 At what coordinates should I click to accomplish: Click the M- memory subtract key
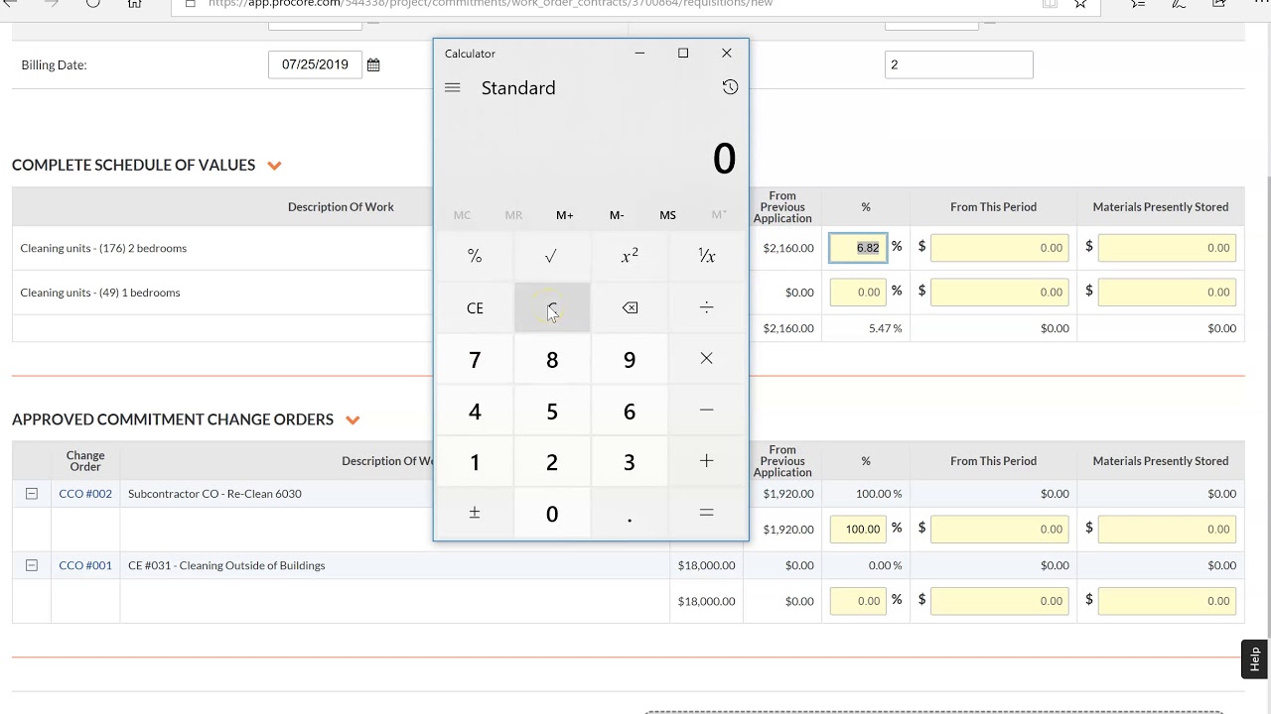click(x=617, y=215)
